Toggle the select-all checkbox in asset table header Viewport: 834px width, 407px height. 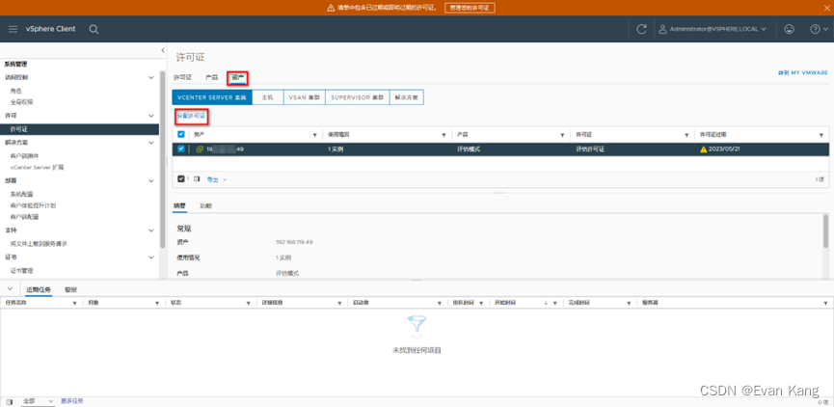click(x=181, y=135)
